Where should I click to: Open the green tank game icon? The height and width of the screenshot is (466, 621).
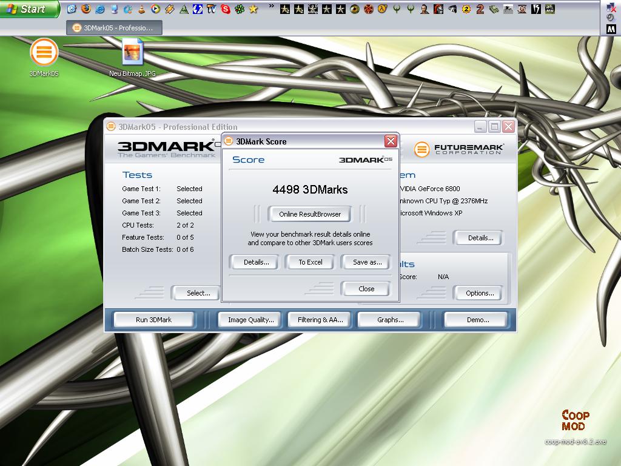(494, 8)
